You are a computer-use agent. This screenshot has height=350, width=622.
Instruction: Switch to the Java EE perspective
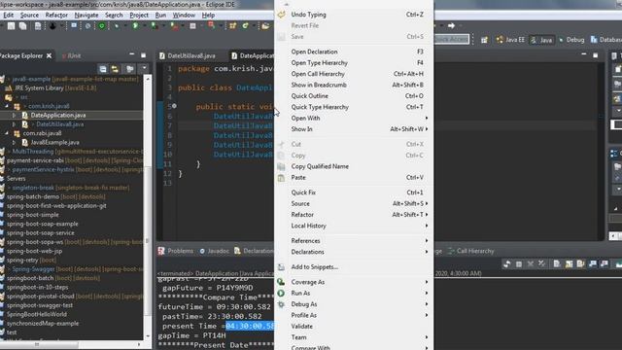pyautogui.click(x=510, y=40)
